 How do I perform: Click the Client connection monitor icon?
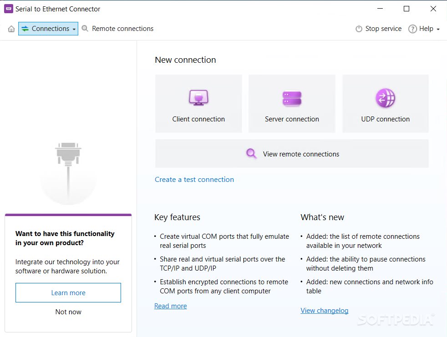(198, 98)
